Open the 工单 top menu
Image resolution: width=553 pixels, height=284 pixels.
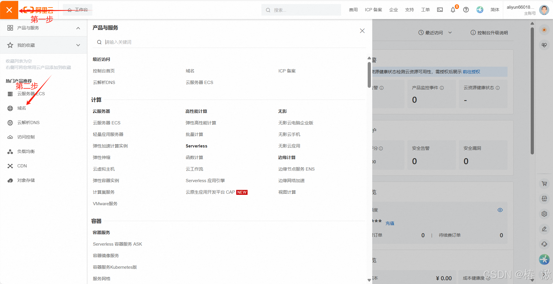point(425,10)
